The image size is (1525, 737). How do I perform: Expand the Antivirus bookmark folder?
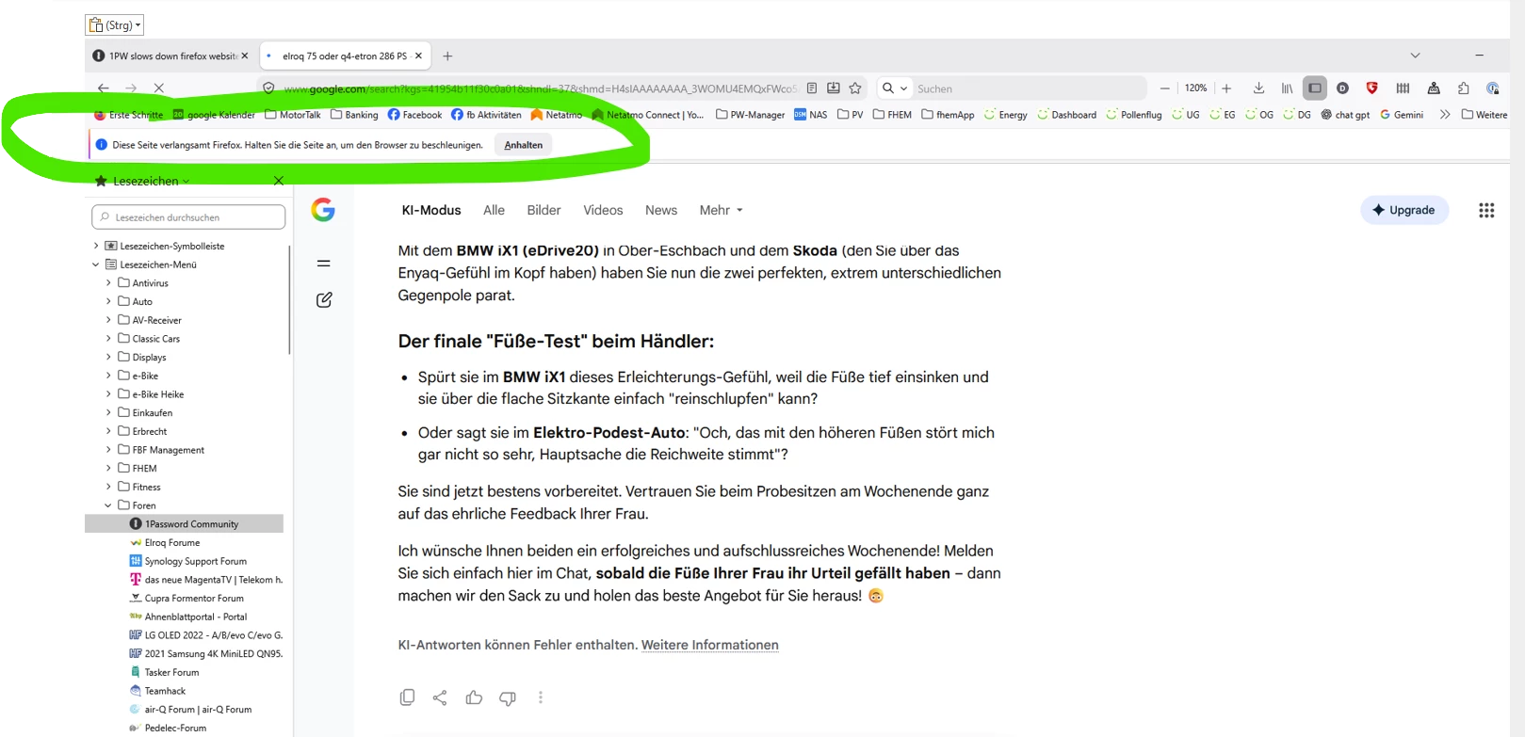[108, 283]
